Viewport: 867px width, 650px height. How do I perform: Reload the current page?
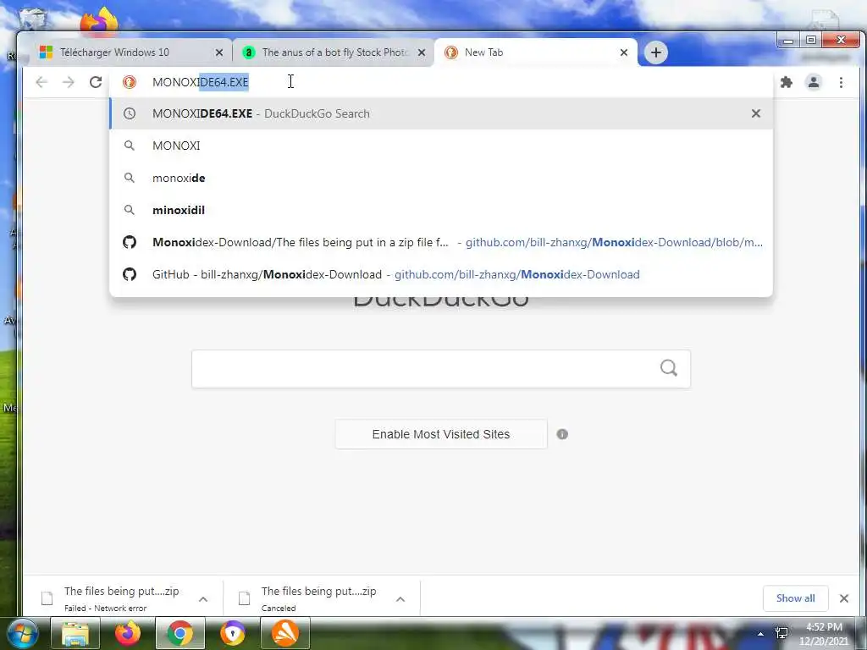tap(96, 82)
